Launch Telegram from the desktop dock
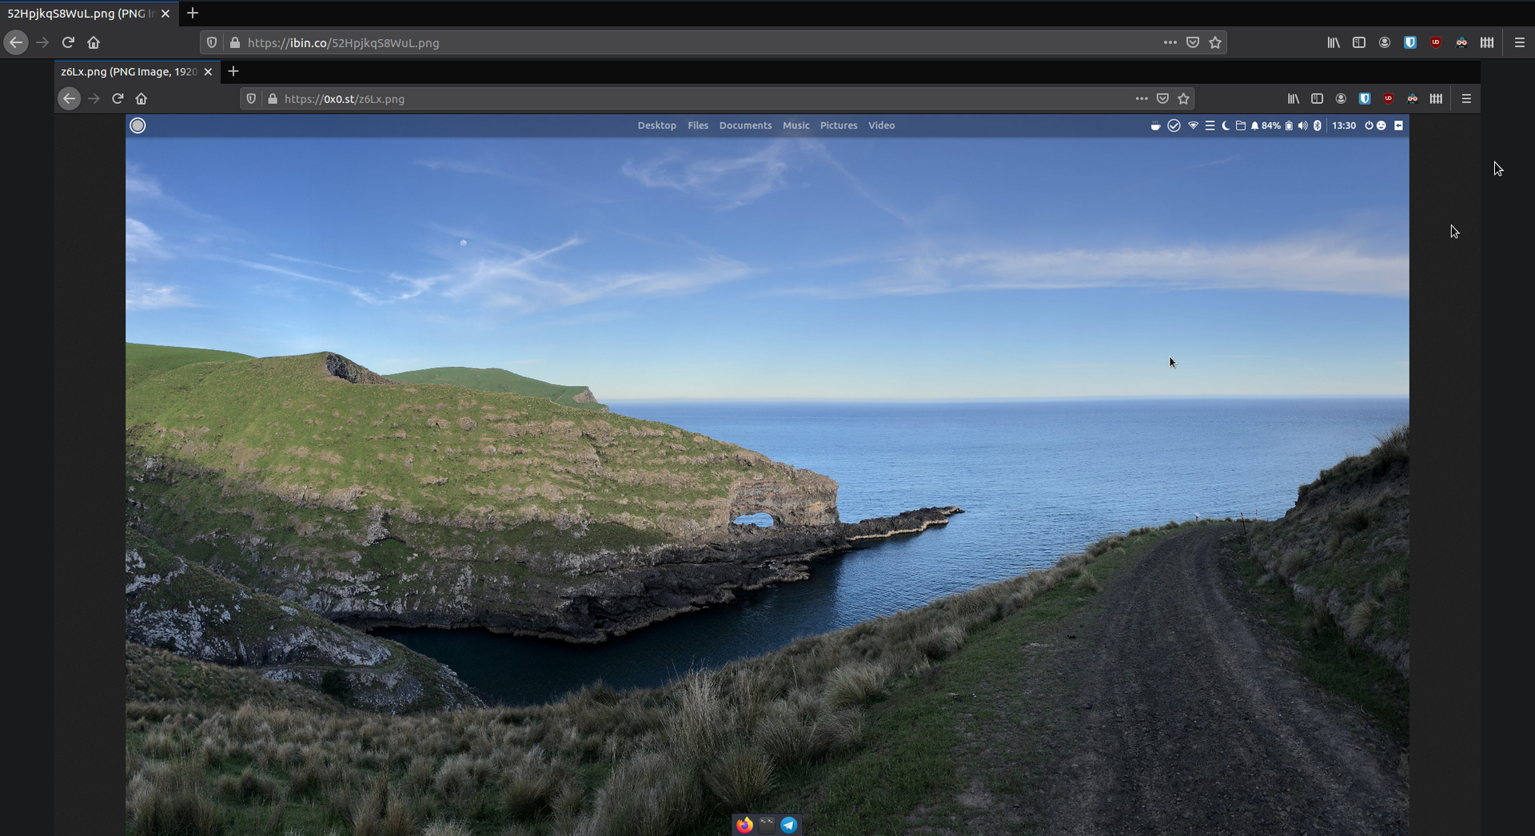1535x836 pixels. (x=789, y=825)
